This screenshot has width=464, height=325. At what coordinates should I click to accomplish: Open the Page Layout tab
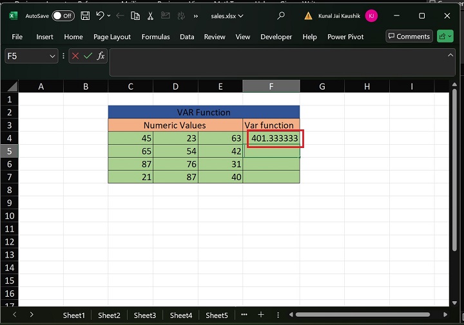pyautogui.click(x=112, y=37)
